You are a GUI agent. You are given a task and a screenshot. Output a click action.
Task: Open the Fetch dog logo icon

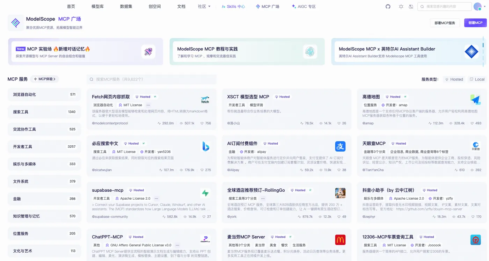205,100
